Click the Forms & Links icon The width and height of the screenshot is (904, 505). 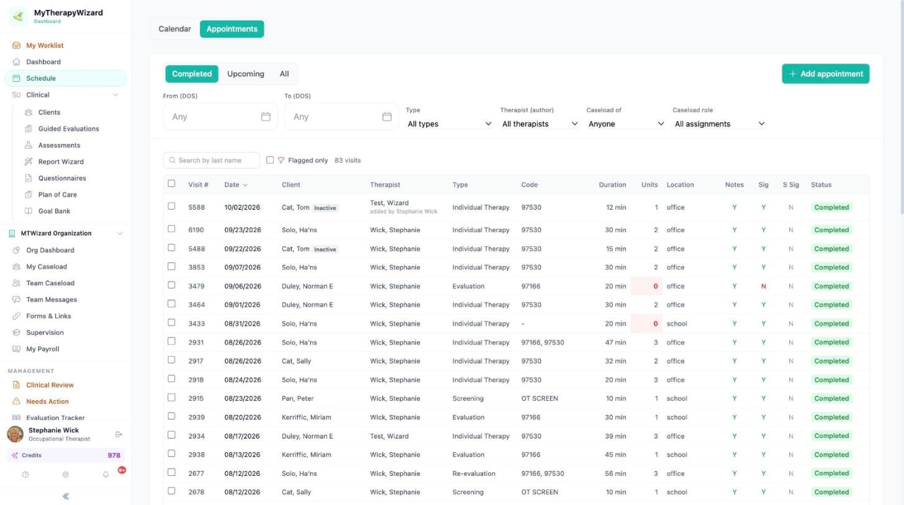pos(16,316)
